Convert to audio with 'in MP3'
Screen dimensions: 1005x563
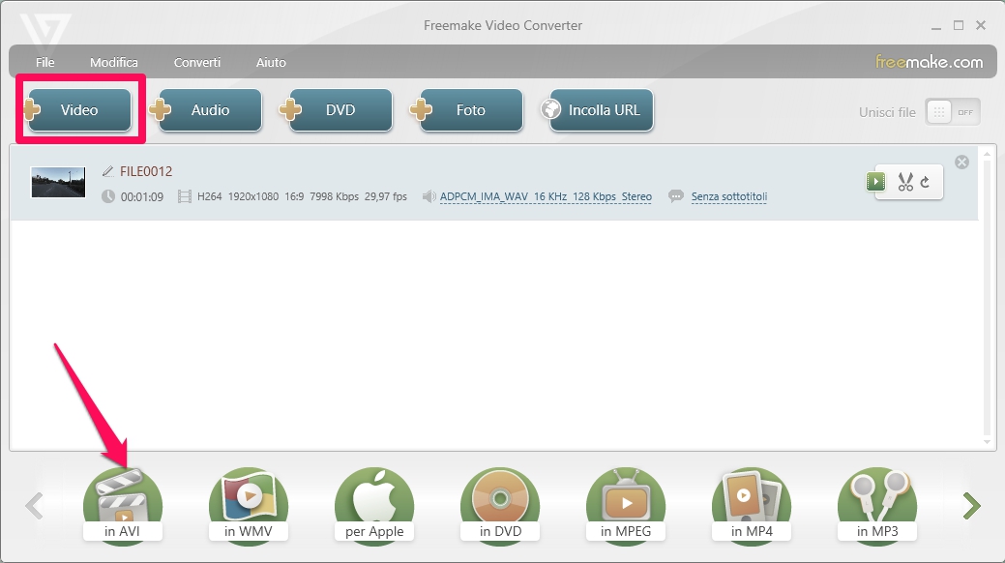tap(877, 505)
